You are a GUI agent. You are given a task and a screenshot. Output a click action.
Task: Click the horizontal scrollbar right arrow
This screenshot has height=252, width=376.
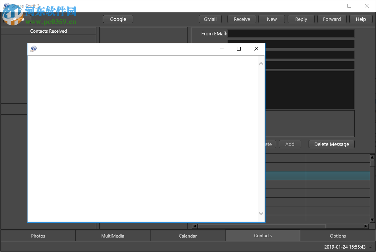(366, 226)
